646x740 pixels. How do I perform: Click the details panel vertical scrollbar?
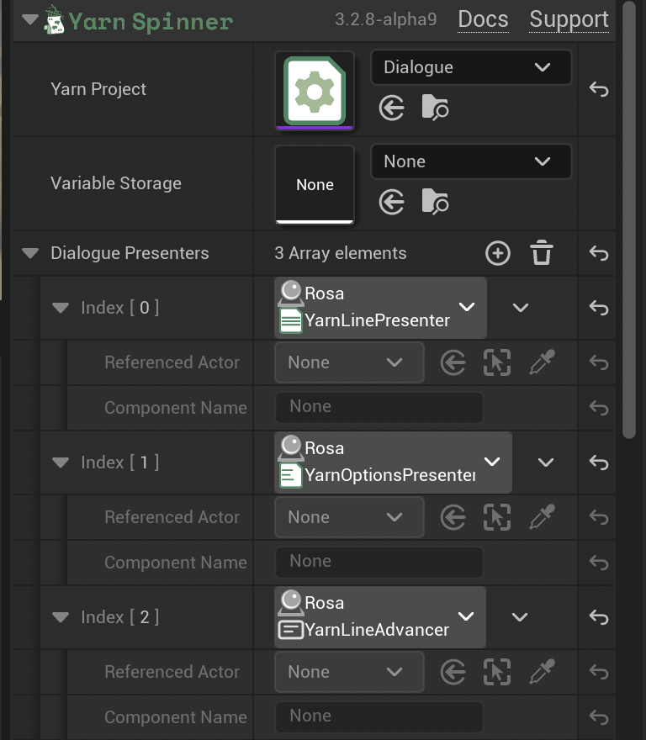(x=629, y=219)
